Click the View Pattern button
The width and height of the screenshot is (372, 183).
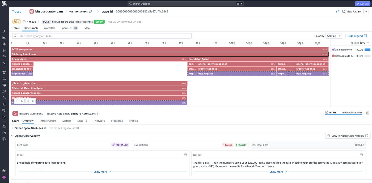click(x=352, y=11)
